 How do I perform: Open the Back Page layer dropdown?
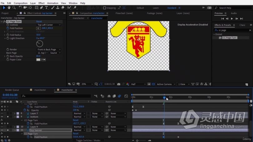pos(42,53)
